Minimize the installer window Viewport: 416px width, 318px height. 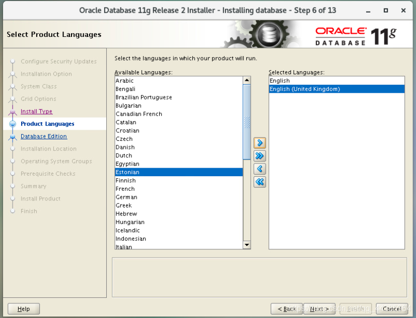[x=368, y=11]
